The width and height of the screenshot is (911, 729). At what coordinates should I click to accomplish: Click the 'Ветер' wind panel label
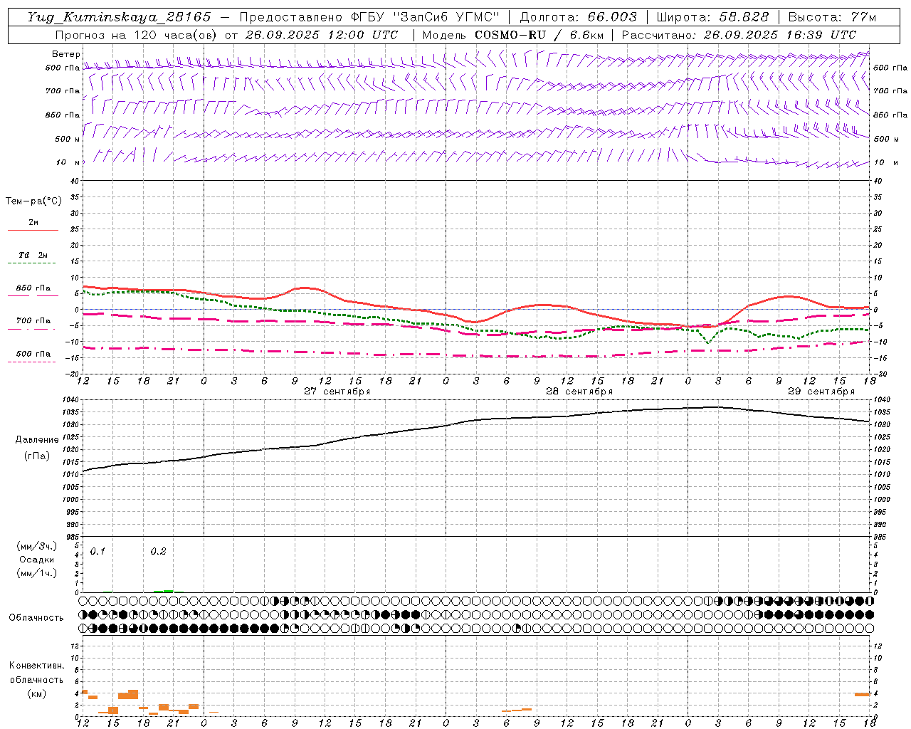coord(65,54)
